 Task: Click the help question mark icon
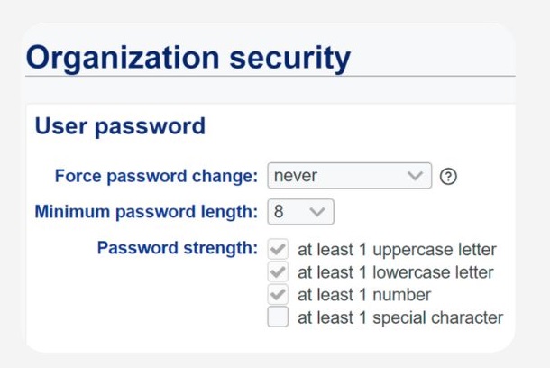(448, 176)
